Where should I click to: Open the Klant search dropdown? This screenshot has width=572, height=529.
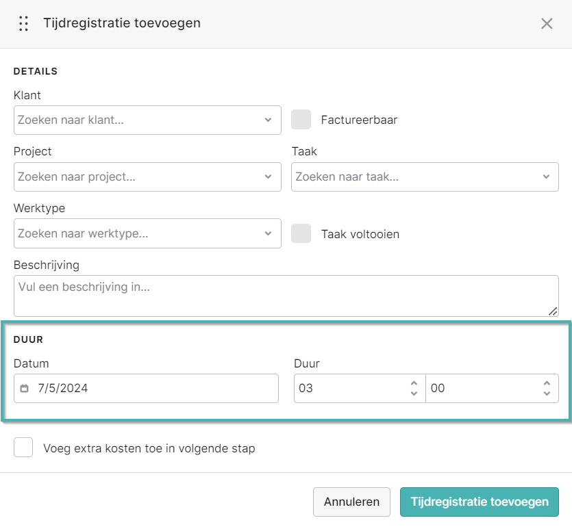147,120
